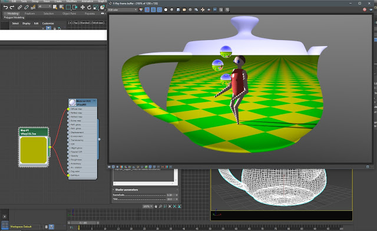Viewport: 377px width, 231px height.
Task: Activate the Select and Scale tool
Action: pyautogui.click(x=96, y=7)
